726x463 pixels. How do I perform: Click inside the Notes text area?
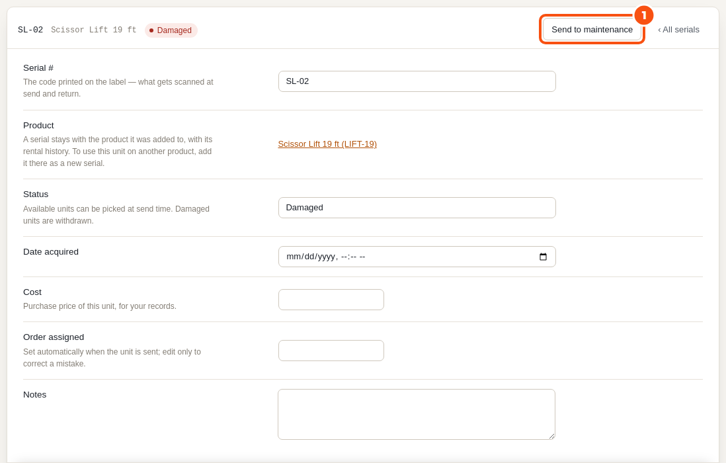click(417, 414)
